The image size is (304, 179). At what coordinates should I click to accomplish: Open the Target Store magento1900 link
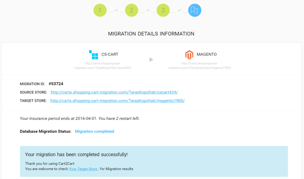click(117, 101)
